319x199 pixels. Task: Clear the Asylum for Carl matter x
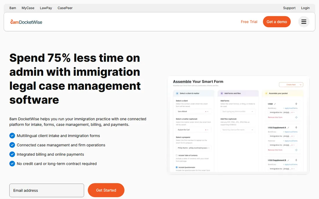(x=206, y=130)
